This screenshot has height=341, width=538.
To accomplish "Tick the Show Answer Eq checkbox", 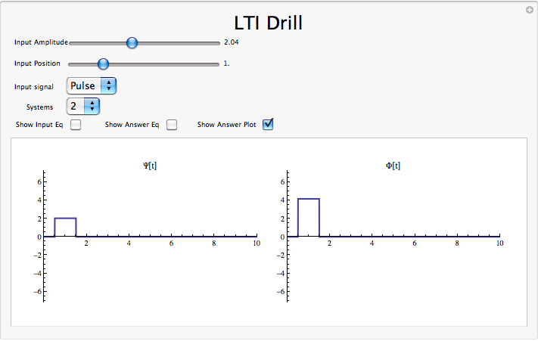I will [x=172, y=125].
